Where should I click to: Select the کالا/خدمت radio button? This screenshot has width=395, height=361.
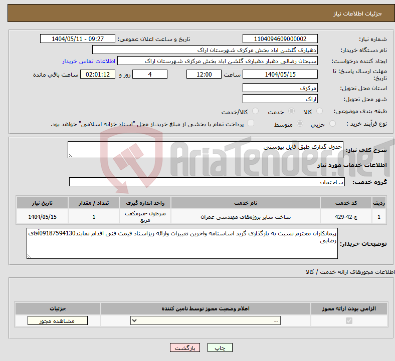coord(256,111)
